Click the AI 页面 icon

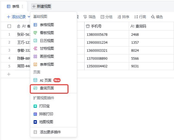coord(35,80)
